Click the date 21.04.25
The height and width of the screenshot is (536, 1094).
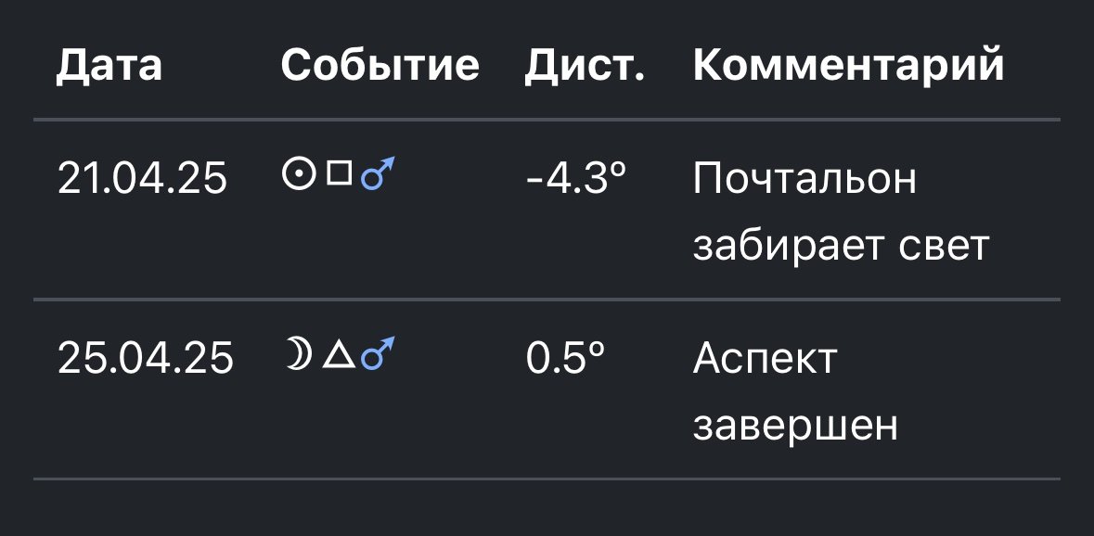142,178
